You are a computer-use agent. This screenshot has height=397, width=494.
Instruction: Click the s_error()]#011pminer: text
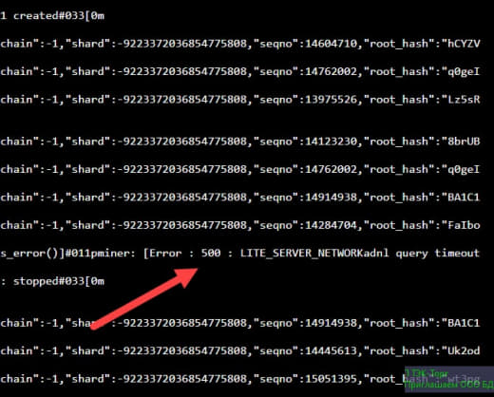point(68,254)
